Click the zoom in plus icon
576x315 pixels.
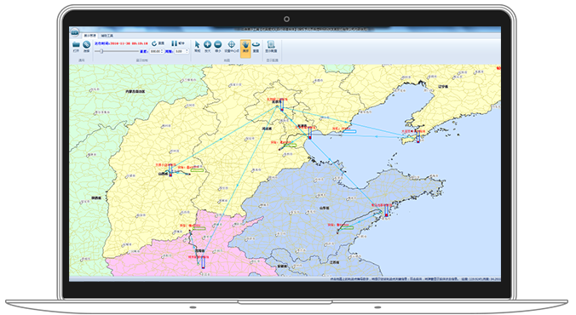[208, 44]
